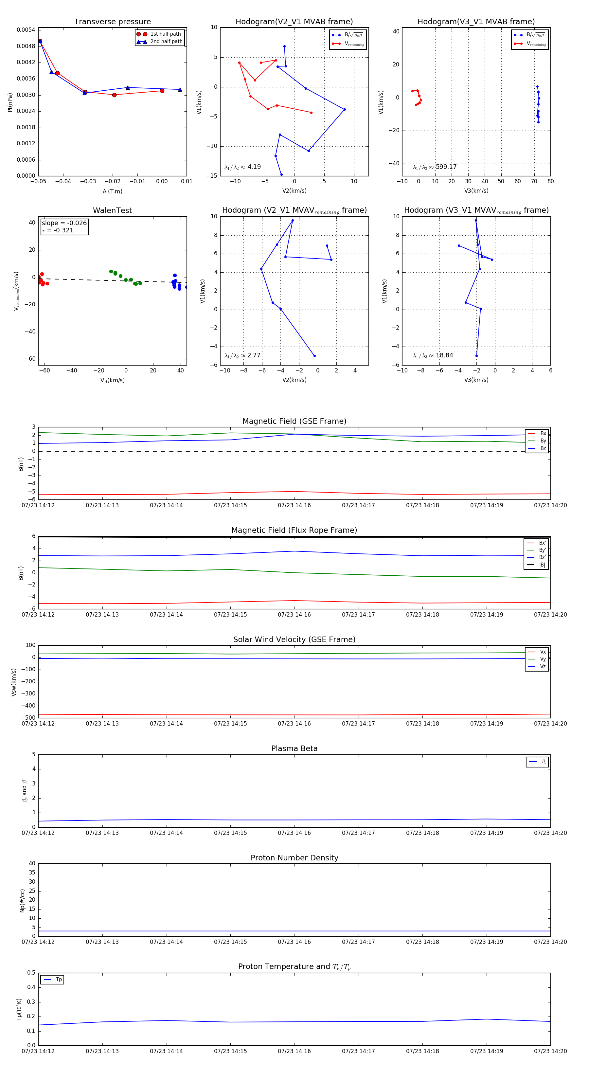Click the 'Transverse pressure' plot title
This screenshot has height=1080, width=589.
pyautogui.click(x=112, y=22)
